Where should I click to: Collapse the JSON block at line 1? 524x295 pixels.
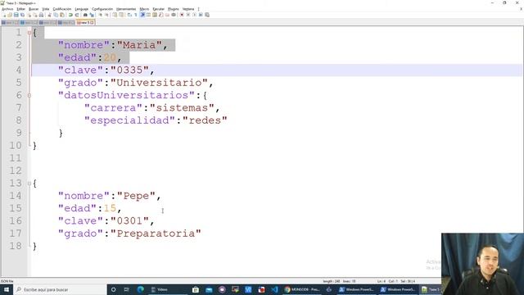(29, 33)
